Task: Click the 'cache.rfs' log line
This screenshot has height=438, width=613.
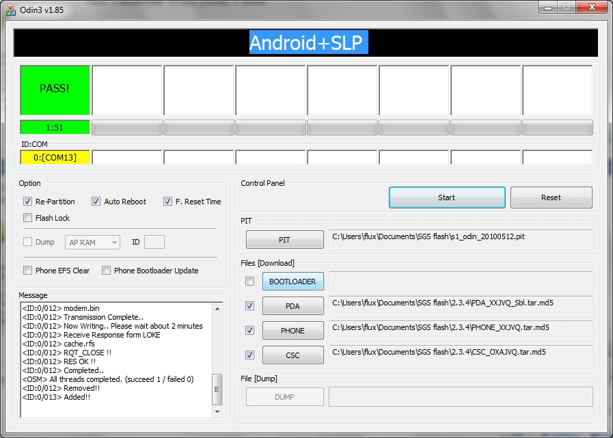Action: point(59,344)
